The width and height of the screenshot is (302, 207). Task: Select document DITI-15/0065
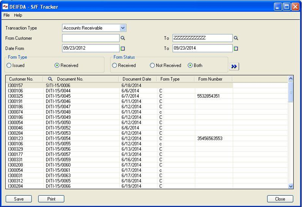[58, 181]
